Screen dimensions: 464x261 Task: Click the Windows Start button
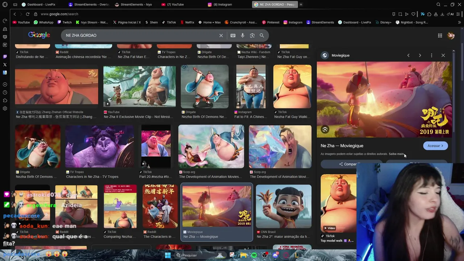[168, 255]
